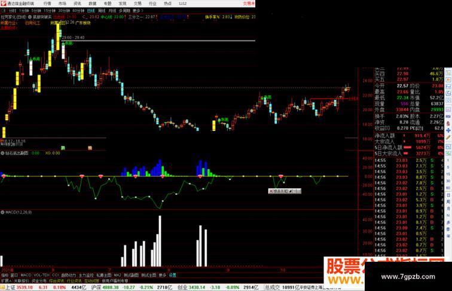Switch chart to 30分钟 period
452x291 pixels.
[x=64, y=11]
